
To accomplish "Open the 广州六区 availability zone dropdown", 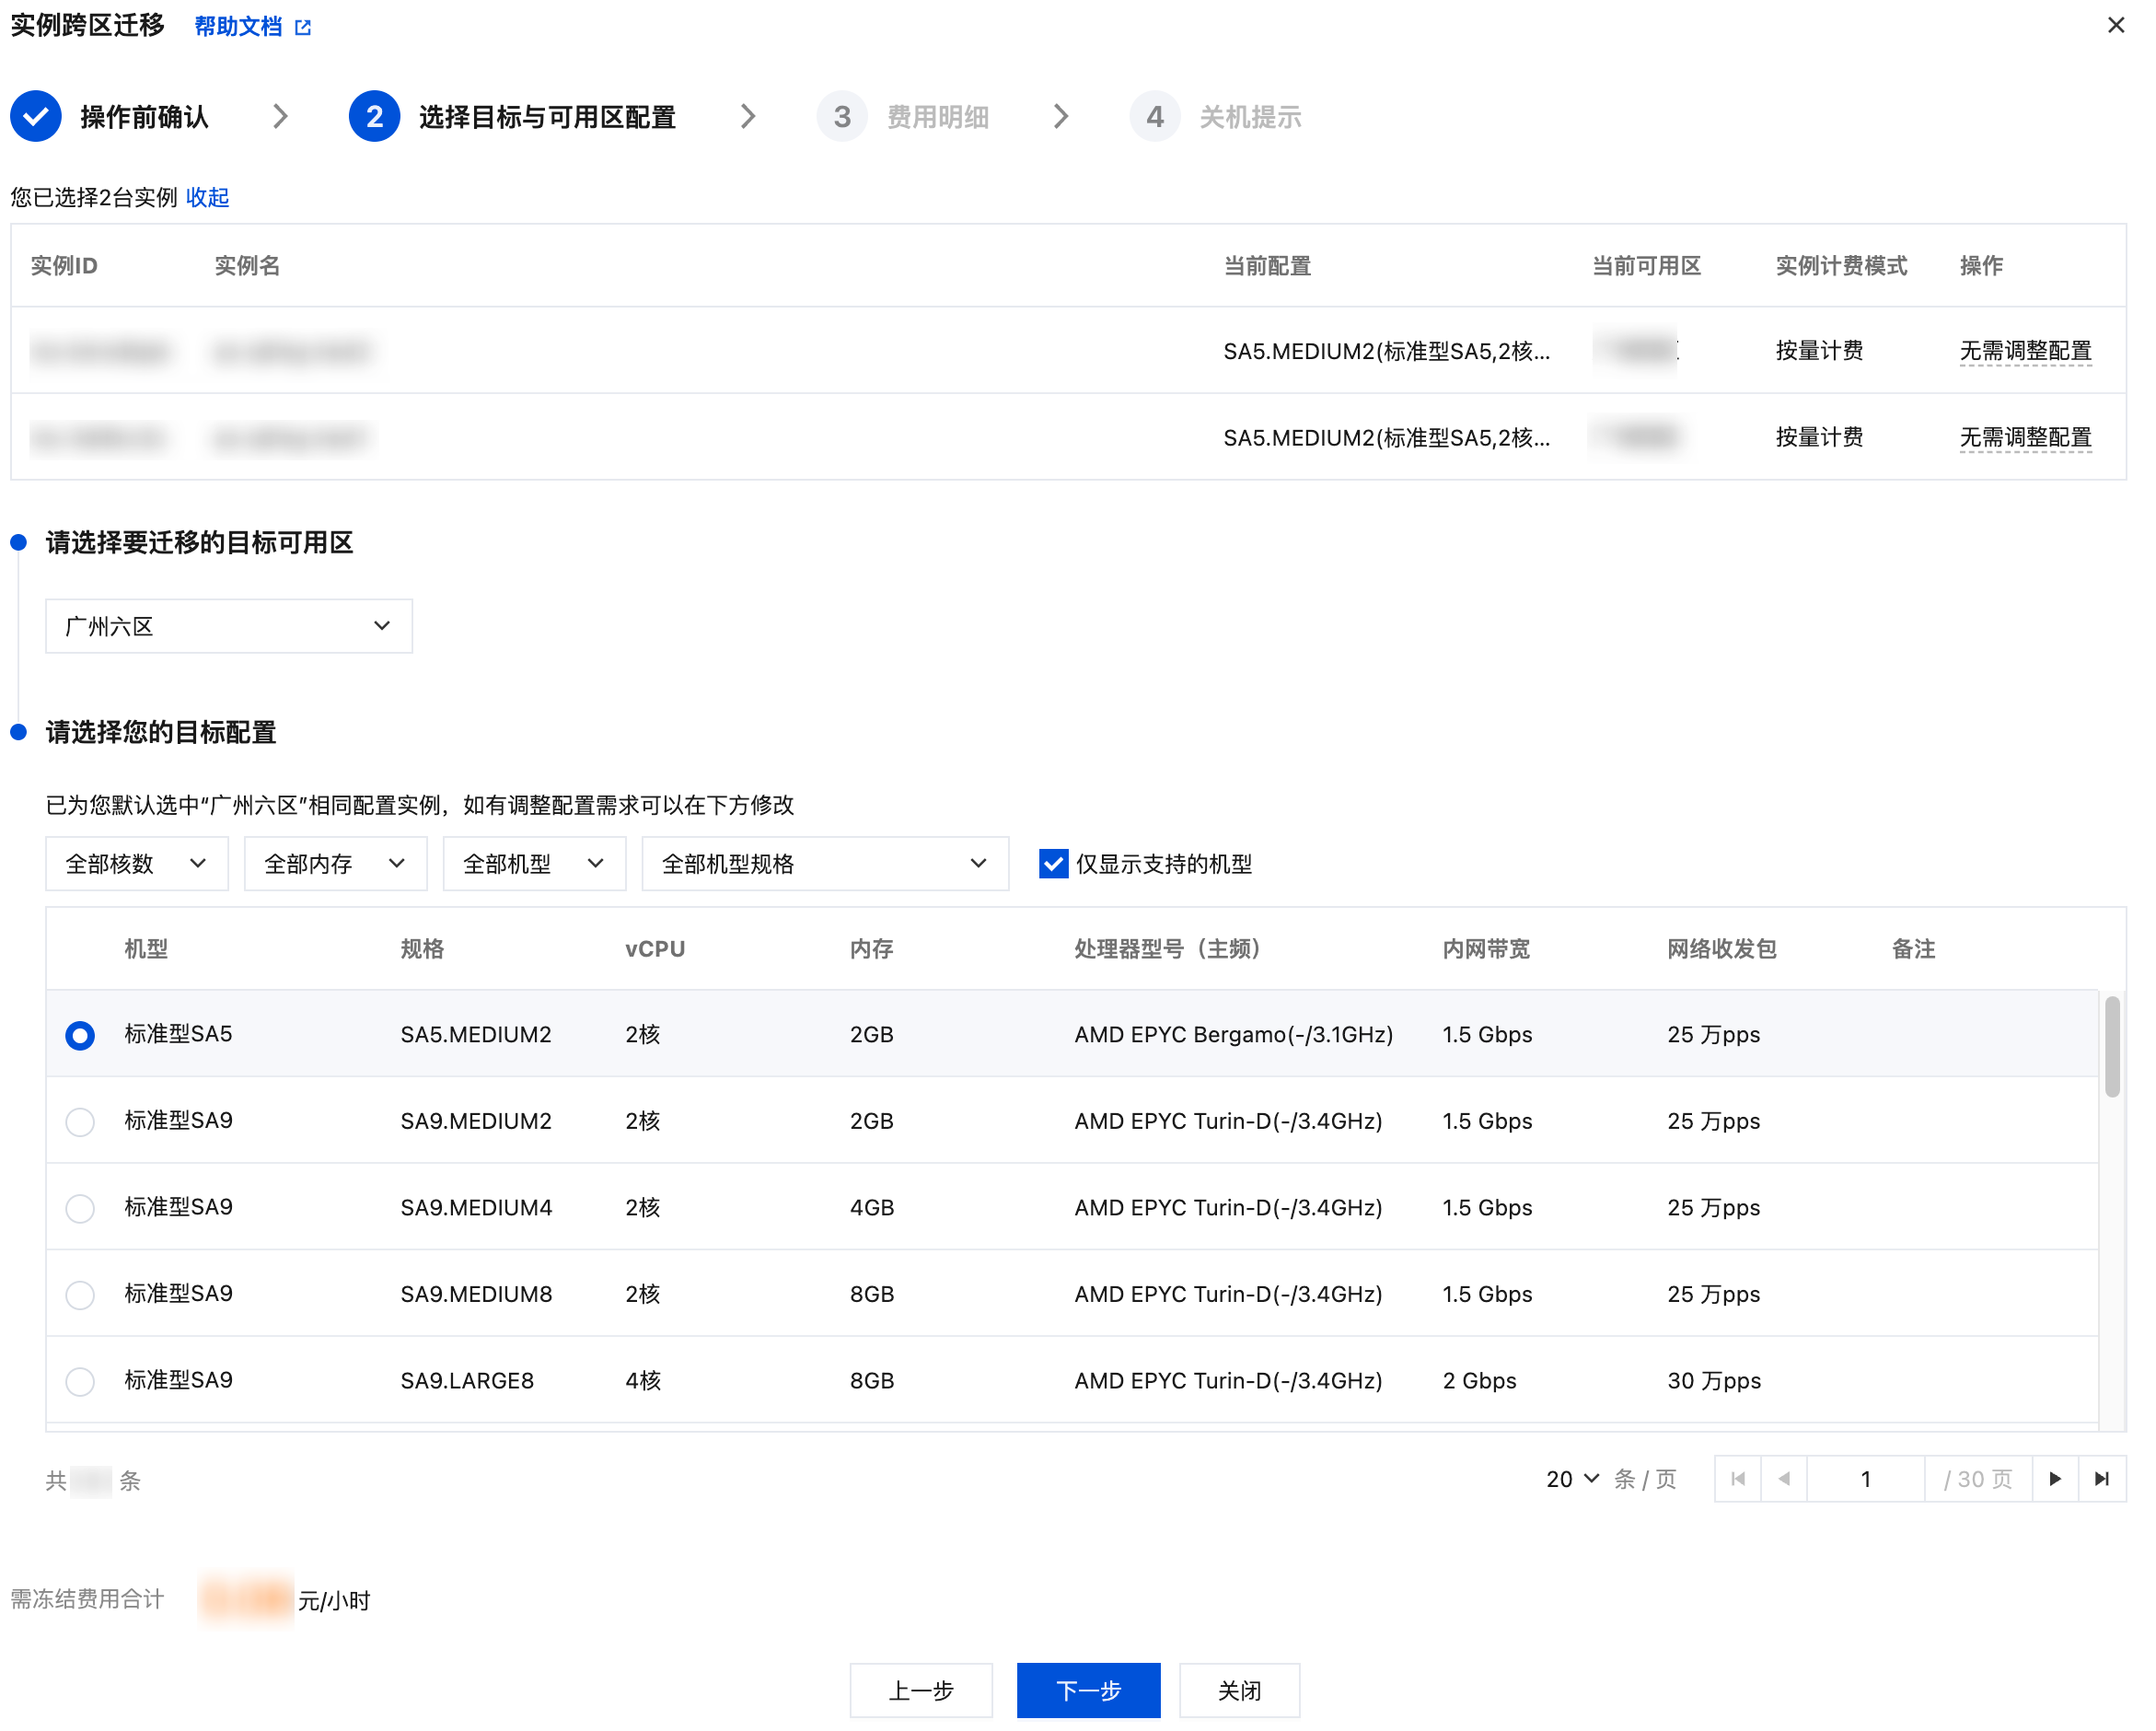I will coord(228,626).
